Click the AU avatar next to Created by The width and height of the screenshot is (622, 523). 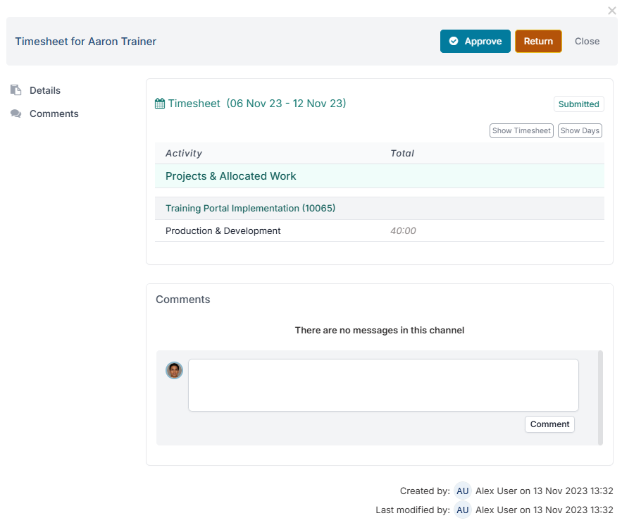coord(462,491)
